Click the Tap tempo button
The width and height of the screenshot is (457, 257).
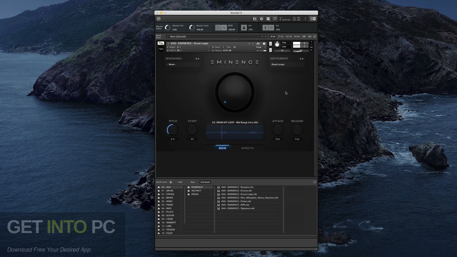(224, 27)
